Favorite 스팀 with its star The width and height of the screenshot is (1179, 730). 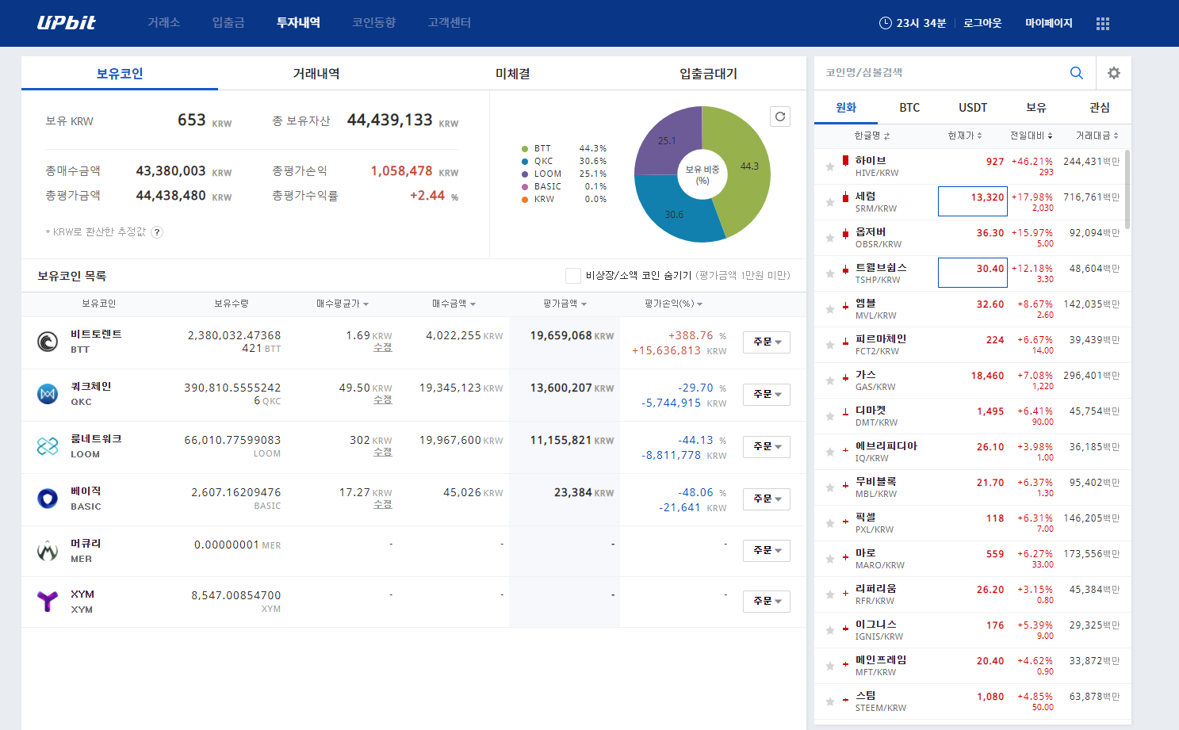click(x=829, y=701)
